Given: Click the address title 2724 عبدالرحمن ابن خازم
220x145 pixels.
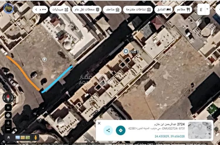Looking at the screenshot, I should (169, 124).
